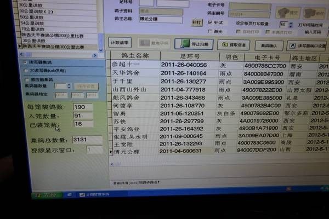Viewport: 329px width, 219px height.
Task: Click the 计数清零 button
Action: pos(120,43)
